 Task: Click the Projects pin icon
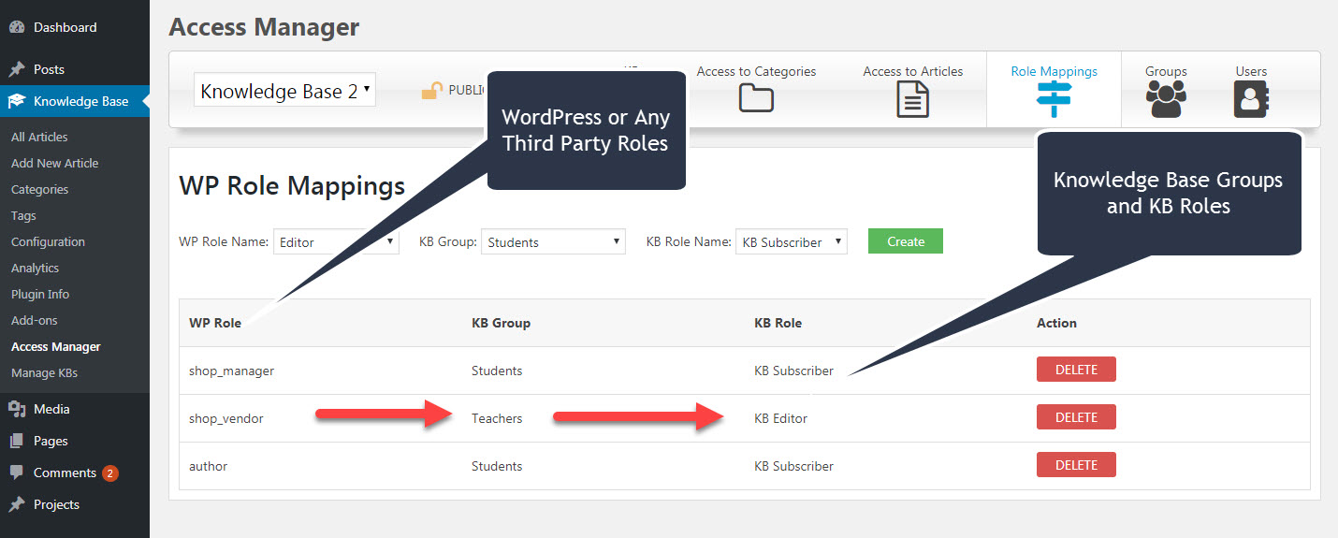(17, 504)
